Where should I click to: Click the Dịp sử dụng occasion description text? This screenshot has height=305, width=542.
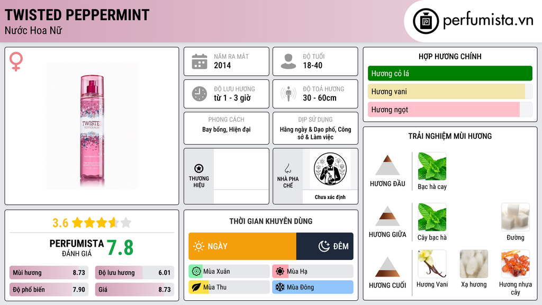315,133
